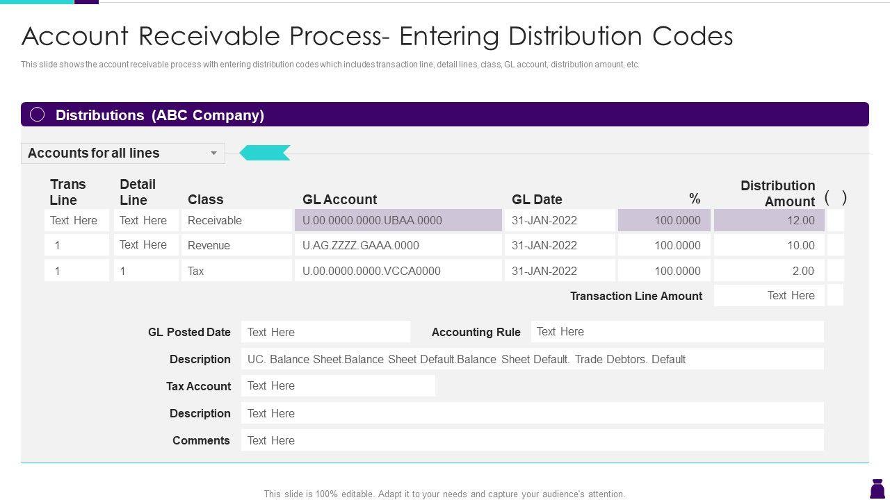890x500 pixels.
Task: Click the teal ribbon marker icon
Action: tap(265, 153)
